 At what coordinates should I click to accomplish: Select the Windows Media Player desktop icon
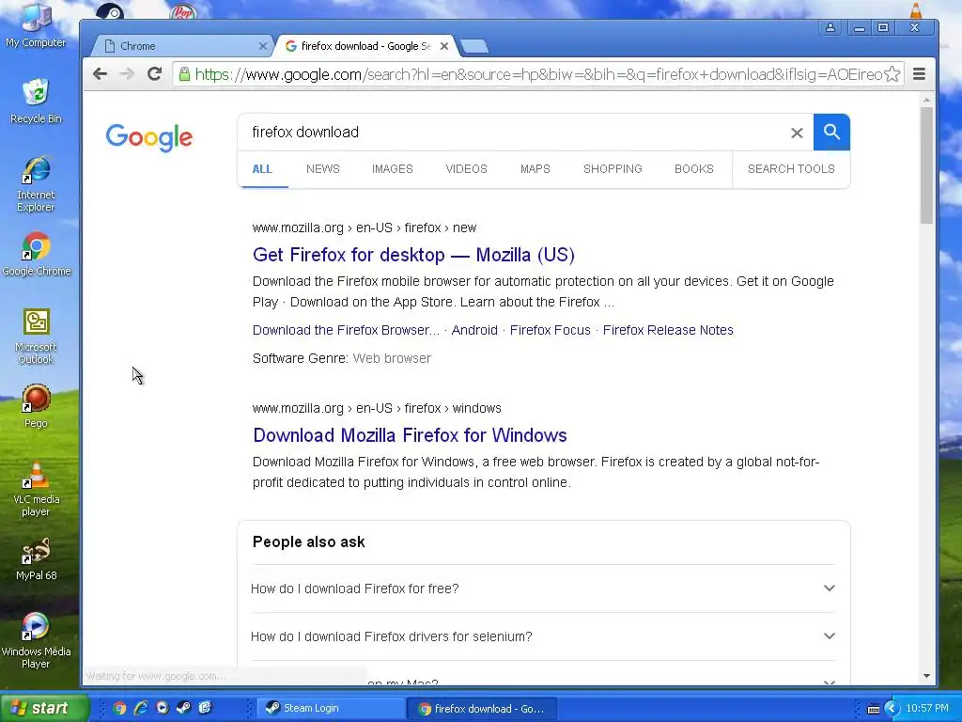click(36, 641)
